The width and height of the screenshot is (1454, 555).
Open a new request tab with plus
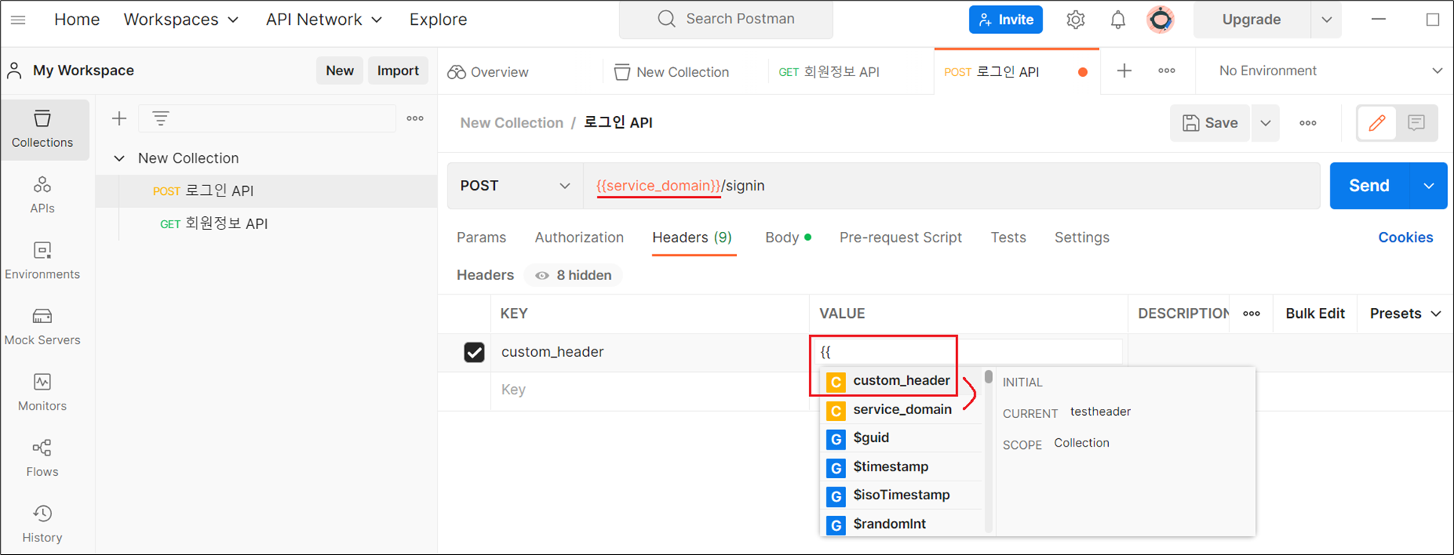click(x=1124, y=71)
